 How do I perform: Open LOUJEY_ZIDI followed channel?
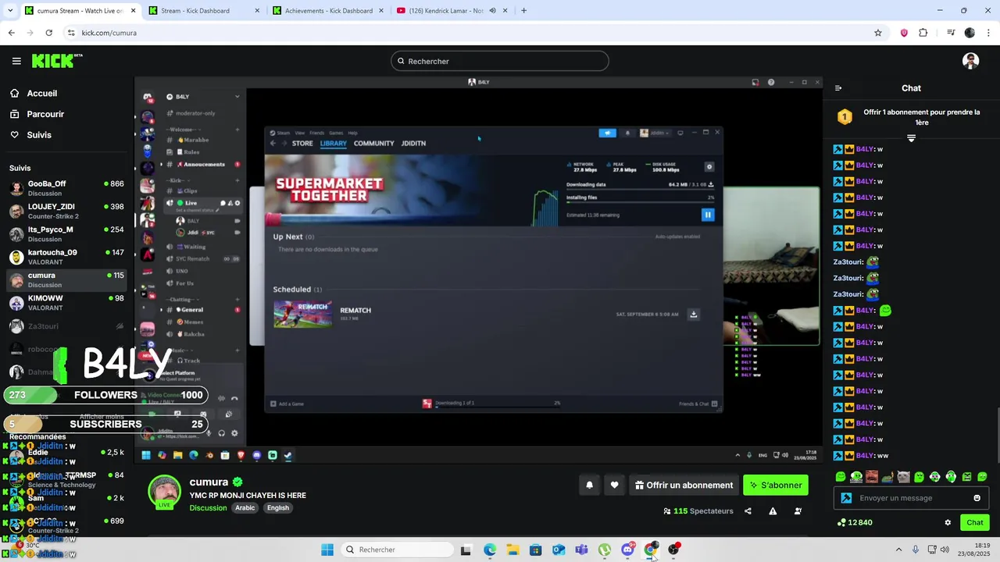click(66, 211)
